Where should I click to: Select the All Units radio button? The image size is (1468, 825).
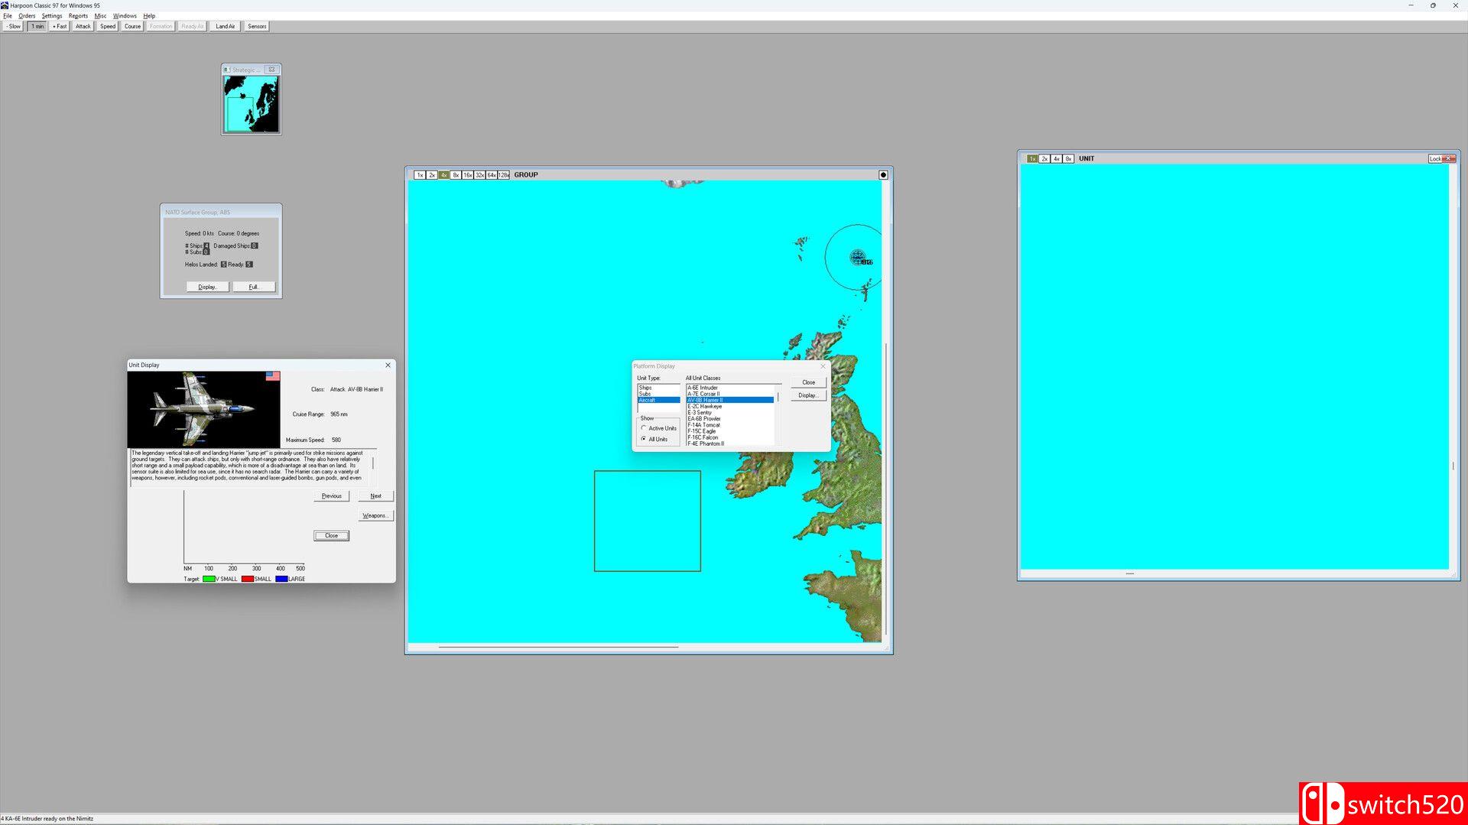(645, 439)
